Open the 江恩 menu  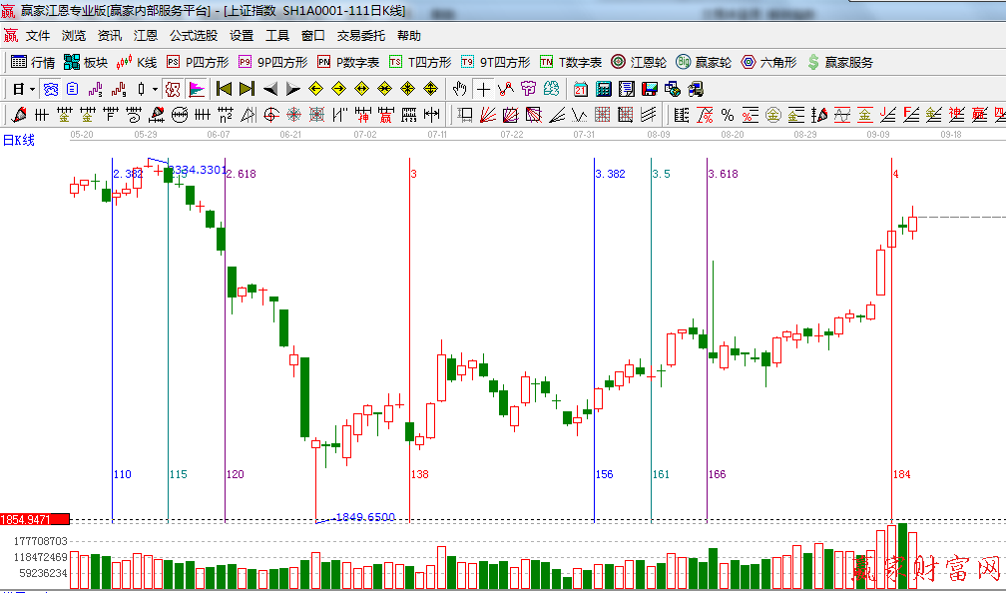[x=146, y=36]
